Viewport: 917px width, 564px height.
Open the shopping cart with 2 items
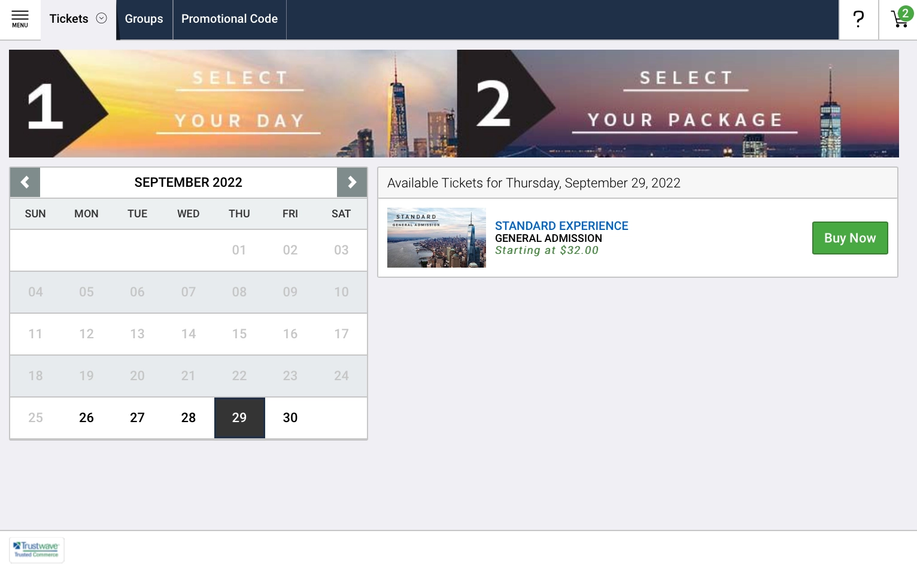900,19
